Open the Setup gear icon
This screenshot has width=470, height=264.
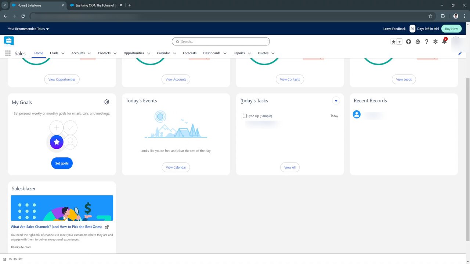(x=435, y=42)
